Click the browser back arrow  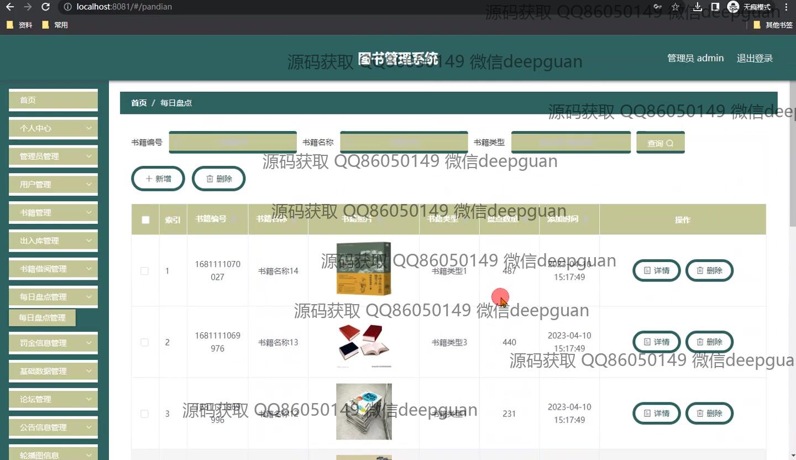point(9,7)
